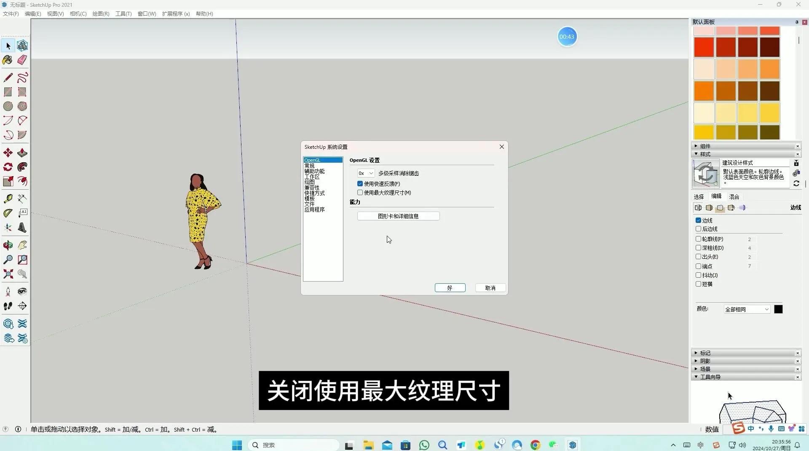This screenshot has height=451, width=809.
Task: Select the Circle tool
Action: click(8, 106)
